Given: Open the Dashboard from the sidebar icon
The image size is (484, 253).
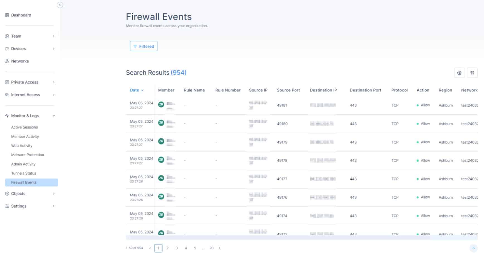Looking at the screenshot, I should tap(7, 15).
